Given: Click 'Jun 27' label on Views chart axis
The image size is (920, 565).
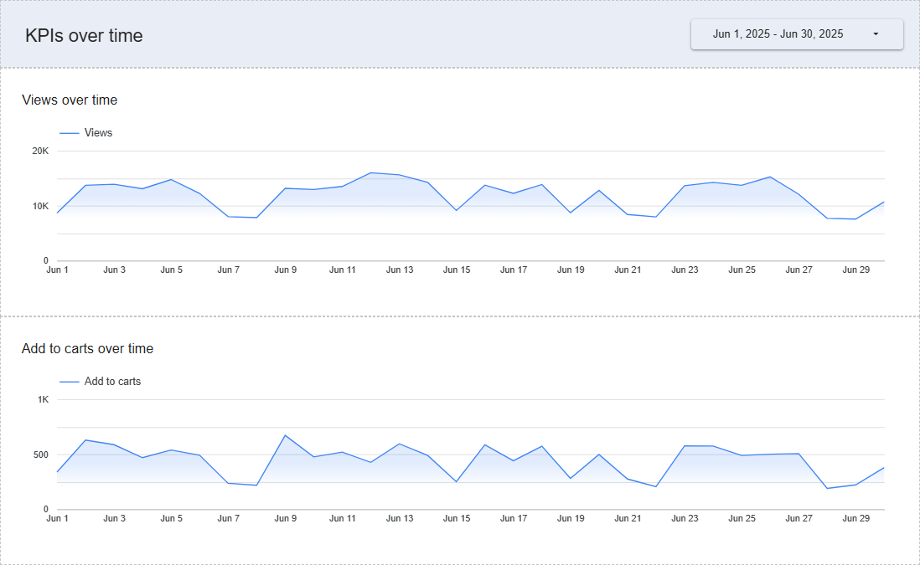Looking at the screenshot, I should coord(799,270).
